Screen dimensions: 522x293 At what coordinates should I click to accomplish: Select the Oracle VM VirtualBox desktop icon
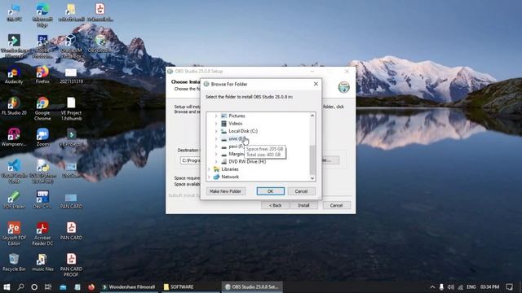pyautogui.click(x=71, y=46)
